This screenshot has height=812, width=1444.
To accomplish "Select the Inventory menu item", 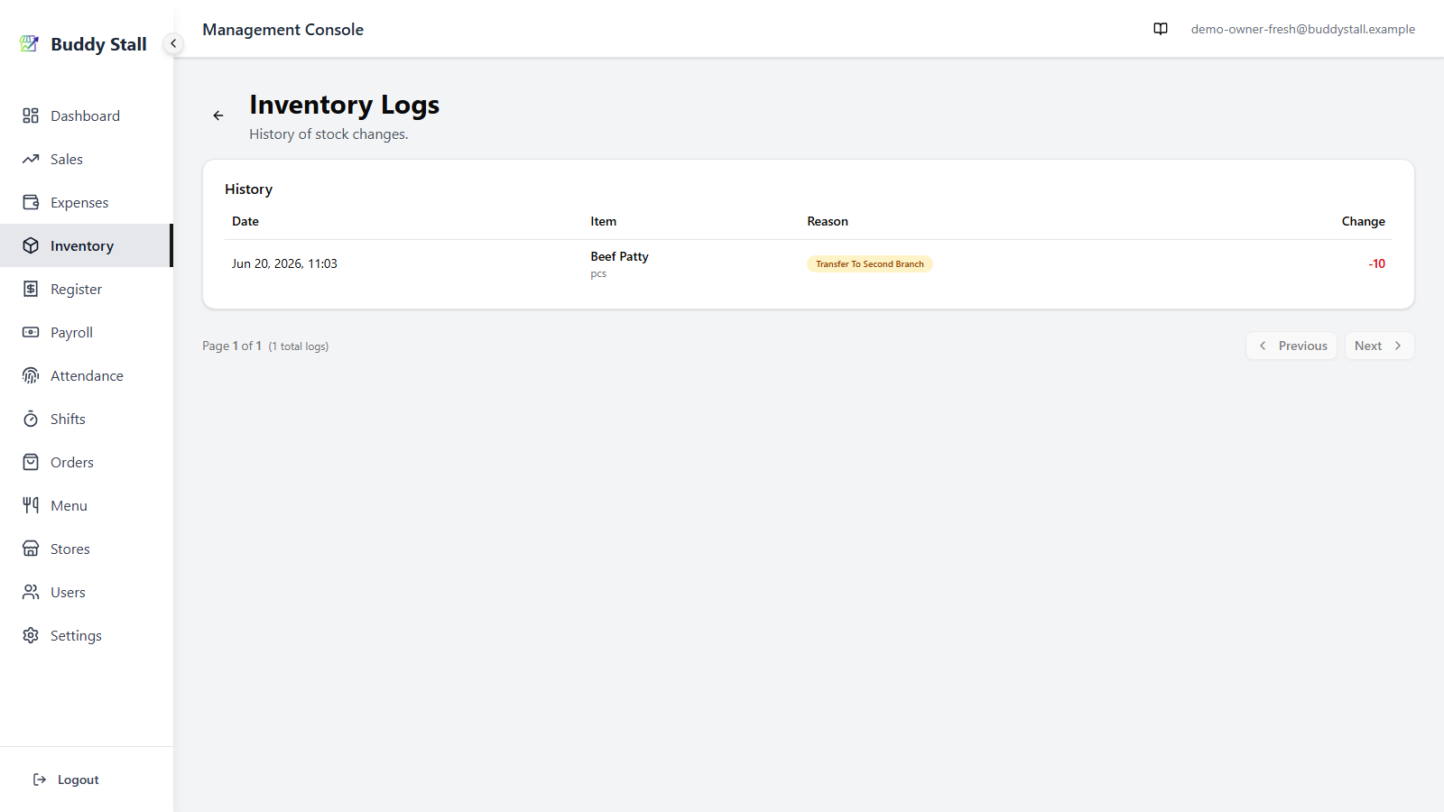I will click(87, 245).
